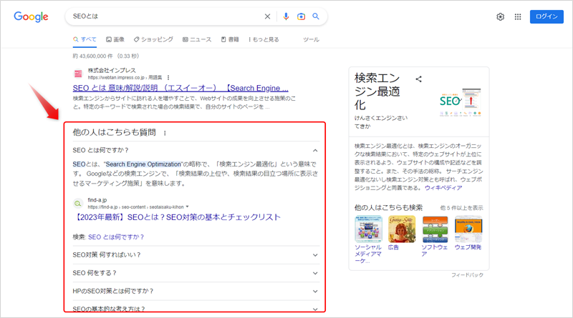Open 【2023年最新】SEOとは？ result link

tap(177, 217)
